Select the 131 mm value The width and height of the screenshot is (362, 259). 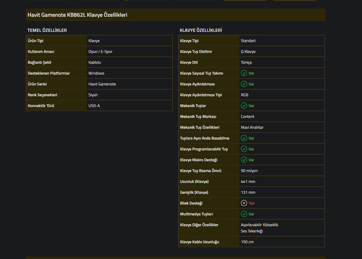[248, 192]
